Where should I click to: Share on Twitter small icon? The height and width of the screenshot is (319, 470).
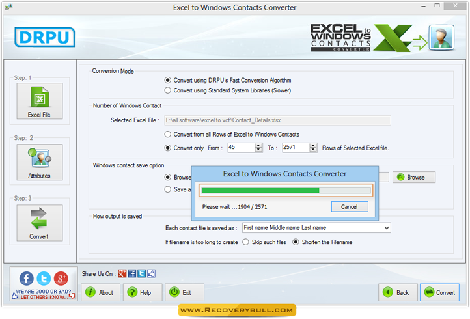coord(141,273)
